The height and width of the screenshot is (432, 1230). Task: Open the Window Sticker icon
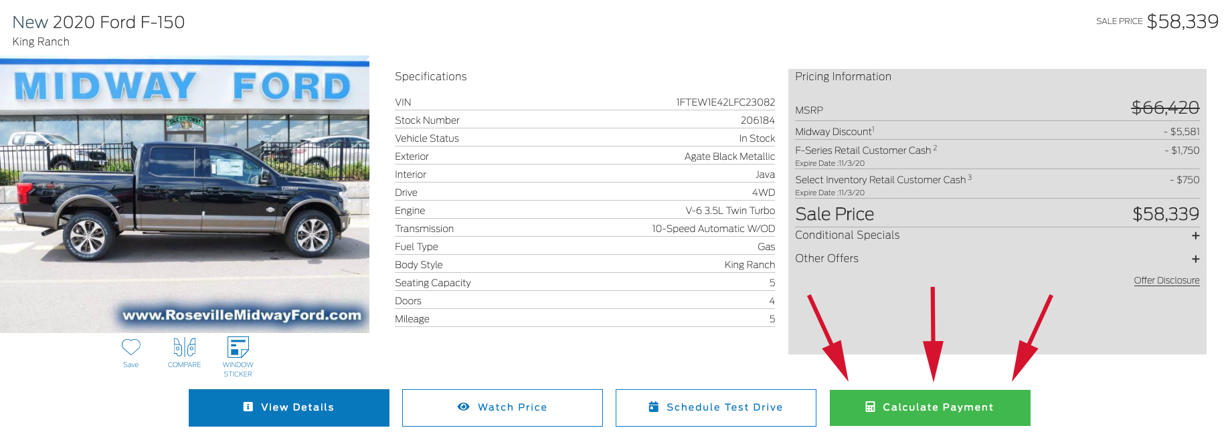(238, 347)
